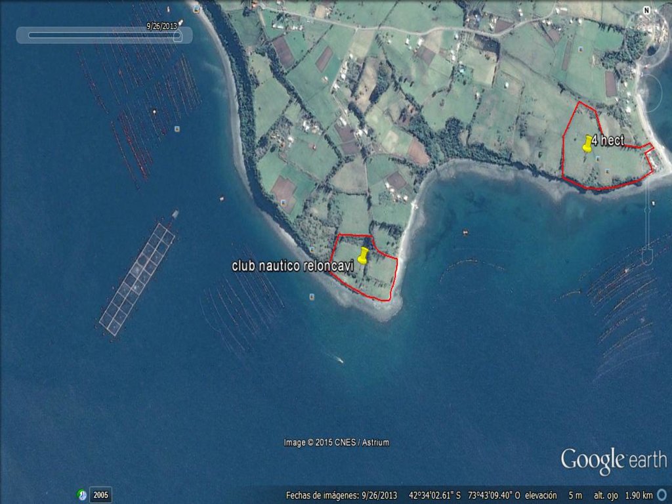Select the '4 hect' placemark label
672x504 pixels.
point(608,140)
